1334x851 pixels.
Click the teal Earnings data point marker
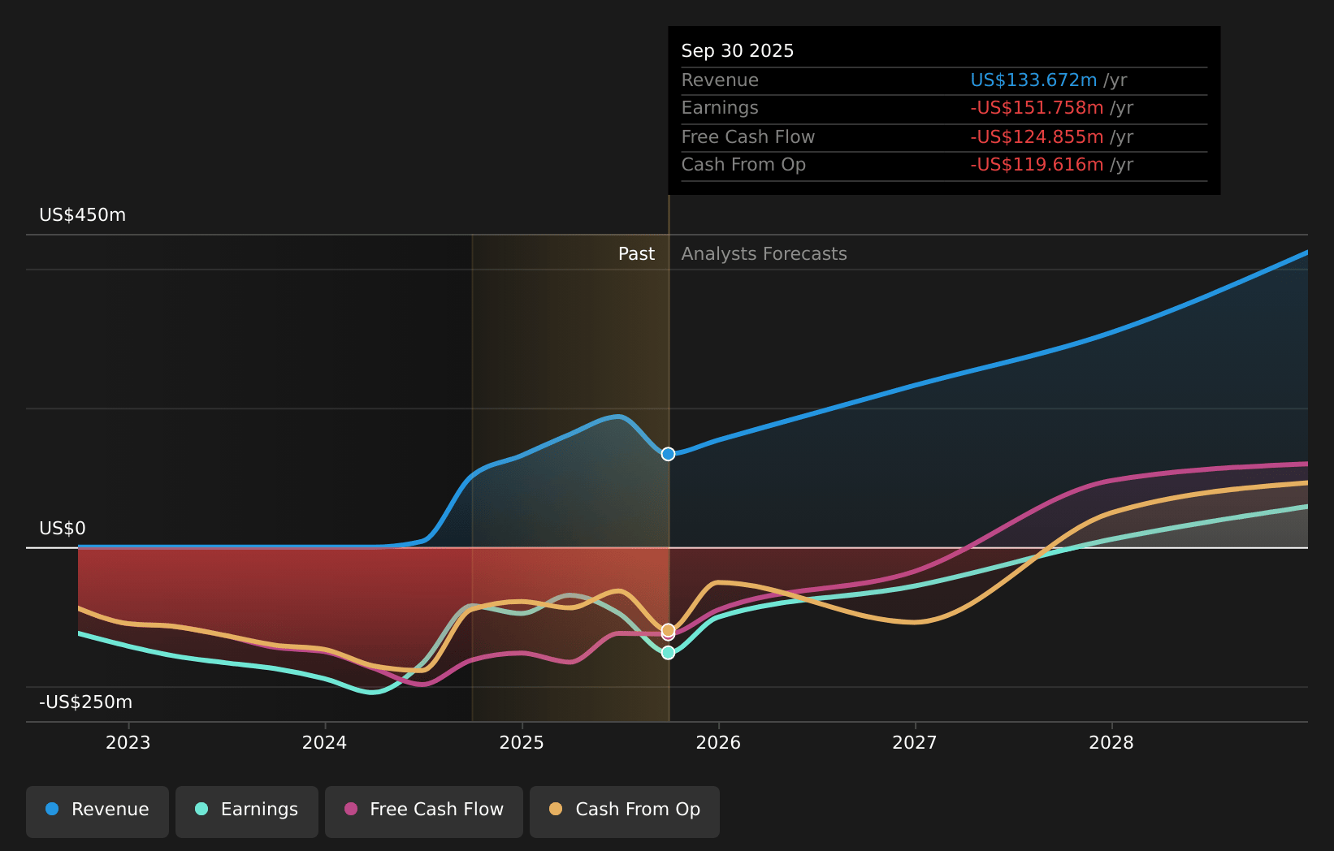click(x=668, y=653)
